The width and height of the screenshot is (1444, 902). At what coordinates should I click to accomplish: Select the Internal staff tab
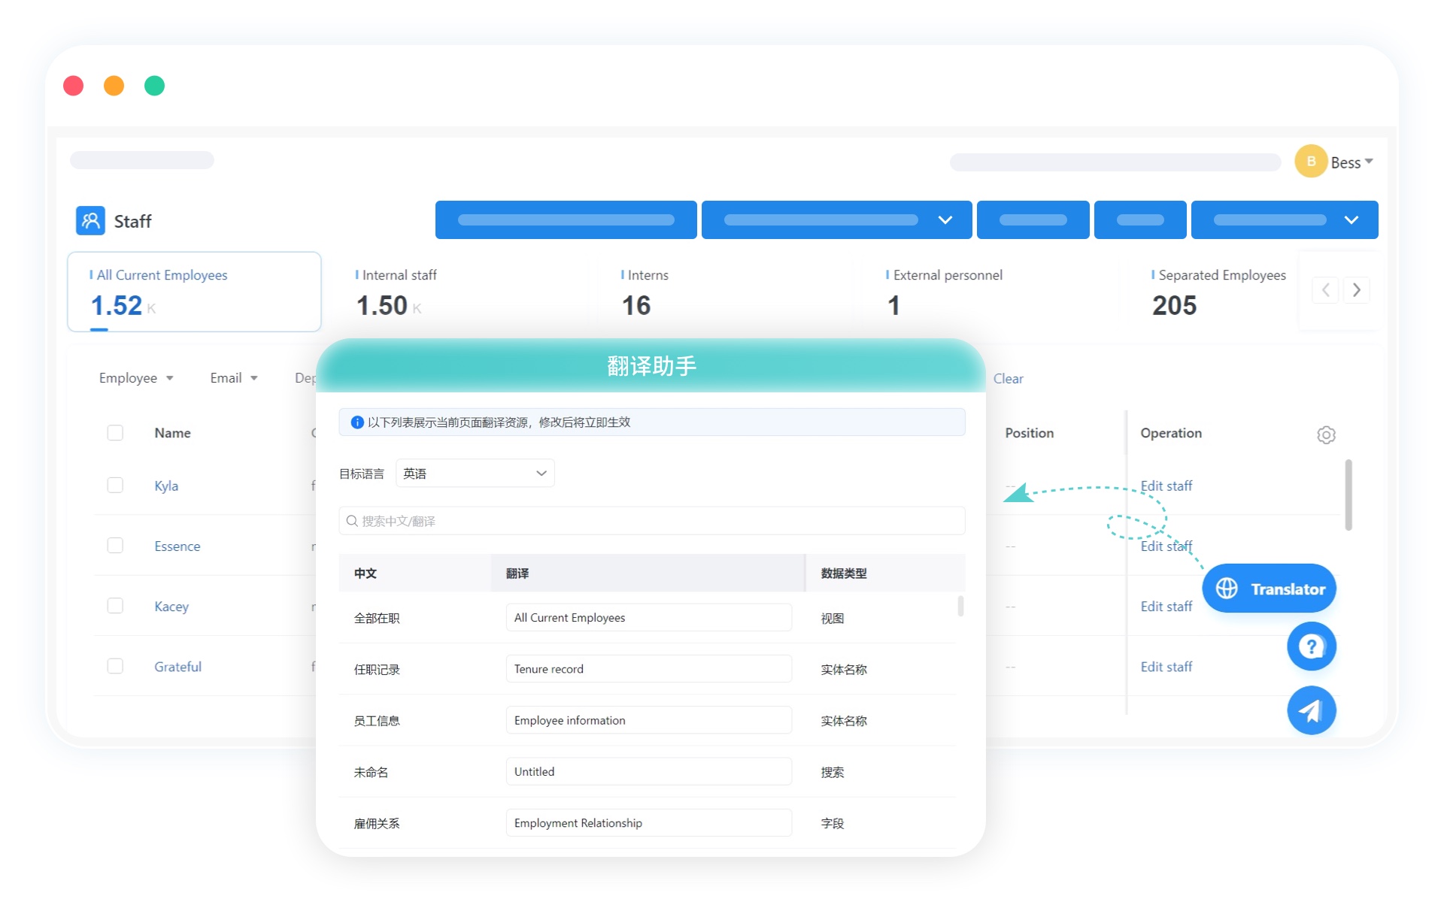point(399,292)
